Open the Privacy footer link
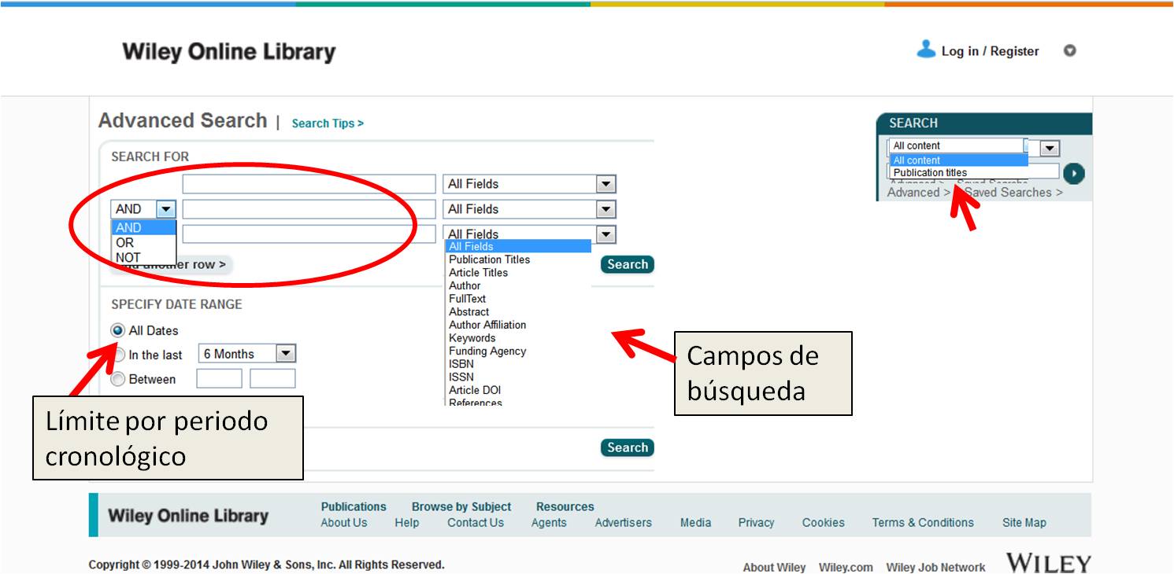This screenshot has width=1174, height=574. tap(757, 523)
